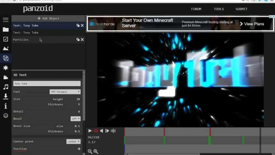The image size is (275, 155).
Task: Open the FORUM menu link
Action: pos(196,9)
